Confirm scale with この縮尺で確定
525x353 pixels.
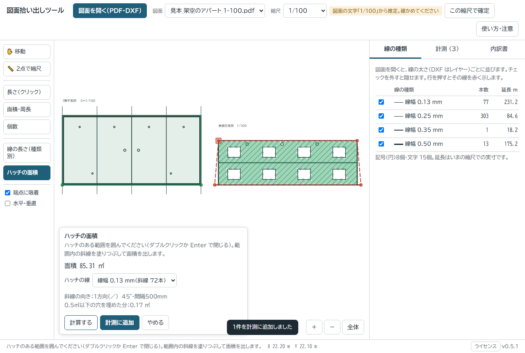[x=470, y=11]
